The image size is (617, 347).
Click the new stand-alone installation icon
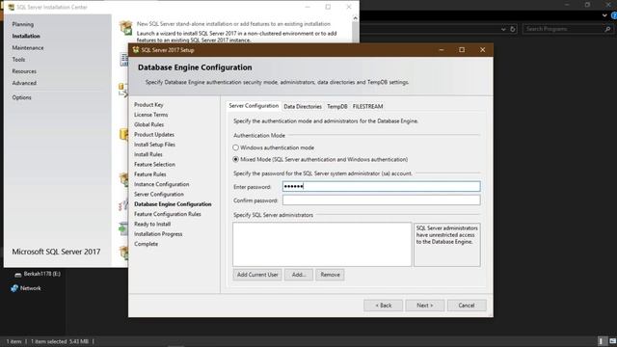(x=126, y=28)
